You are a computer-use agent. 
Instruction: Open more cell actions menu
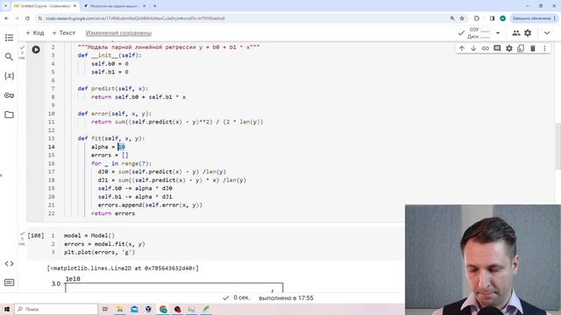544,48
